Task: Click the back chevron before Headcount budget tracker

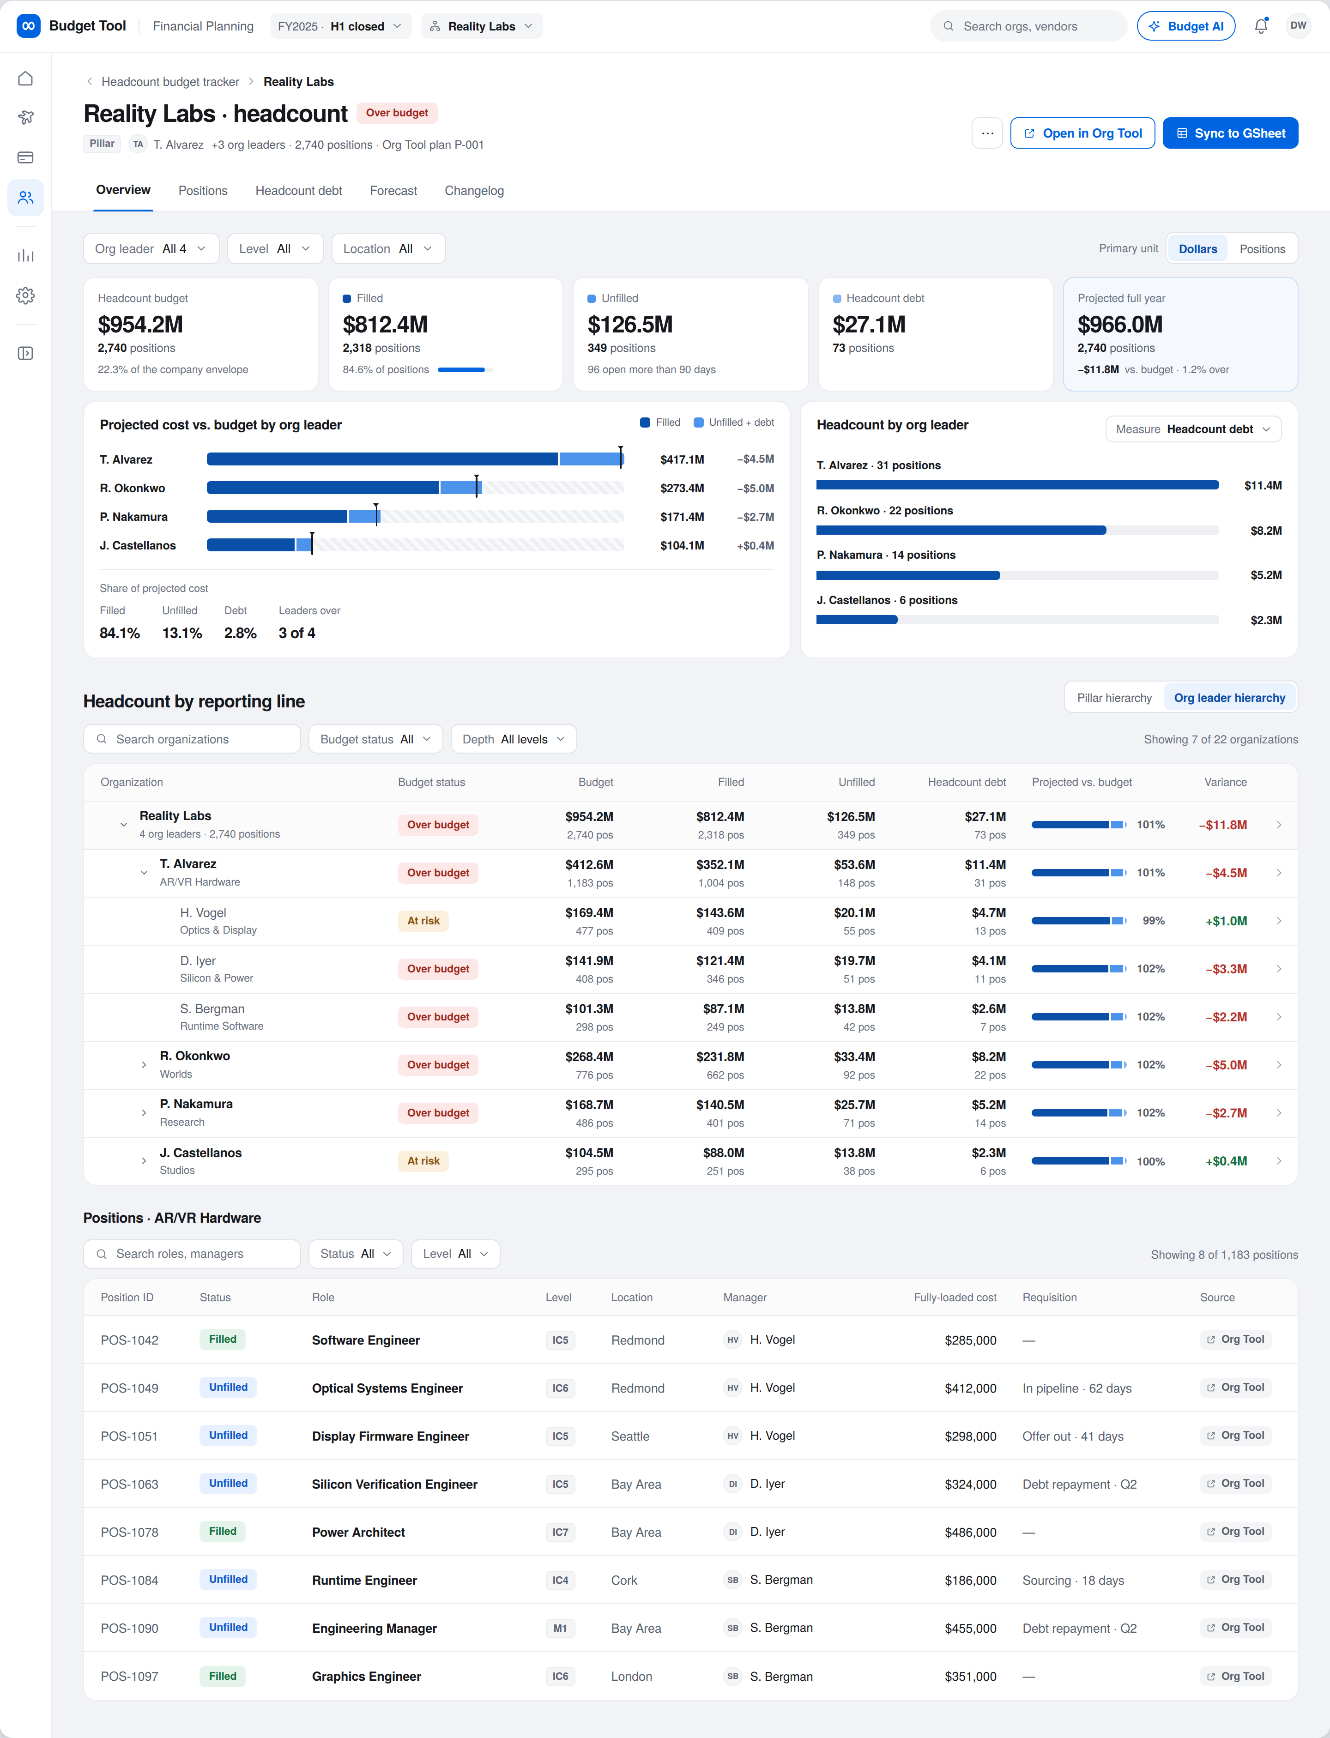Action: pyautogui.click(x=90, y=82)
